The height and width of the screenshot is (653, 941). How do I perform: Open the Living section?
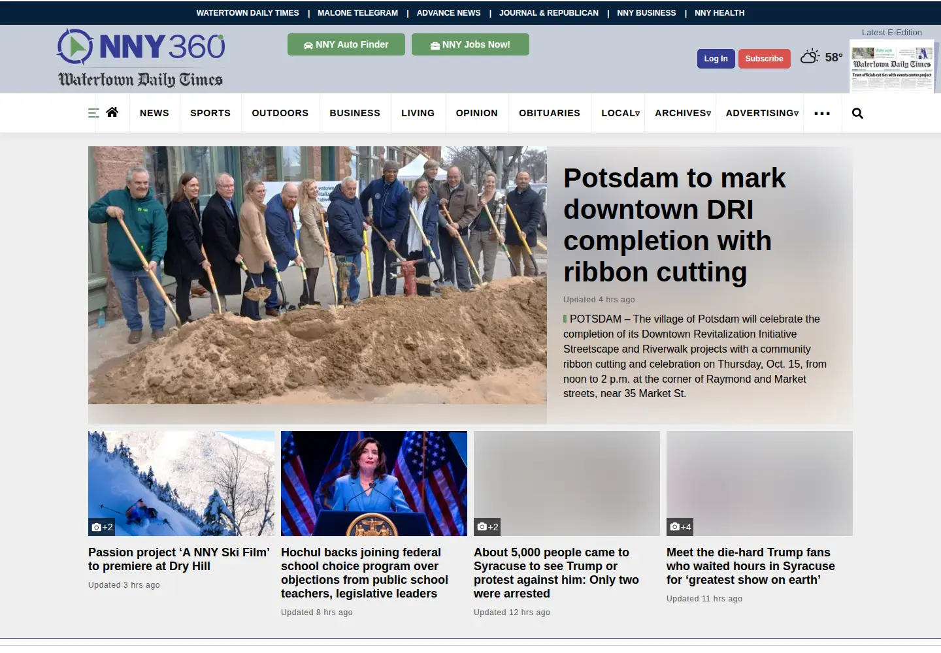(418, 113)
